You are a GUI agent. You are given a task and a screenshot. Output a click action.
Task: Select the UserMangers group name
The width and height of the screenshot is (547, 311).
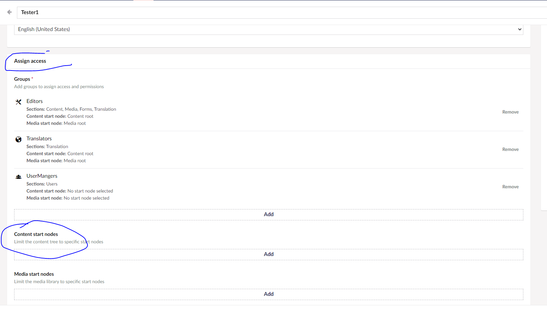(x=42, y=176)
